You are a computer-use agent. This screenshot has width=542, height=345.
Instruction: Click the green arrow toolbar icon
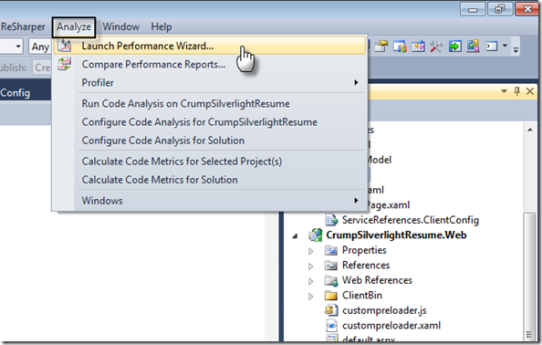tap(455, 46)
